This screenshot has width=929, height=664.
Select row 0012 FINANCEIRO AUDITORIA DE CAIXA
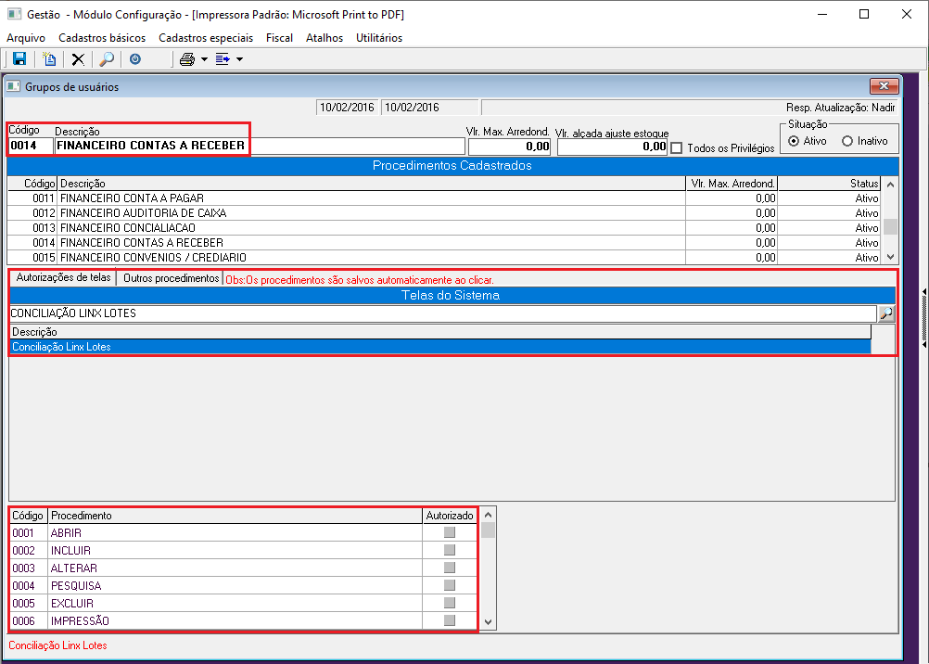click(x=443, y=213)
